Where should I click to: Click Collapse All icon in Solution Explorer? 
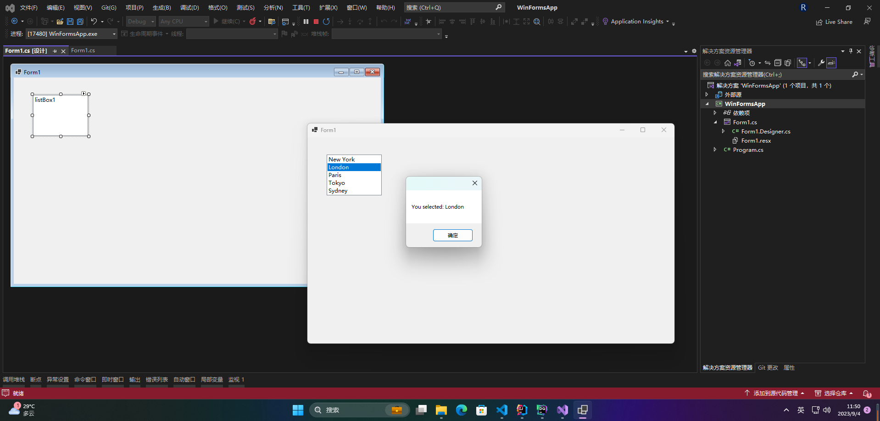pyautogui.click(x=778, y=63)
